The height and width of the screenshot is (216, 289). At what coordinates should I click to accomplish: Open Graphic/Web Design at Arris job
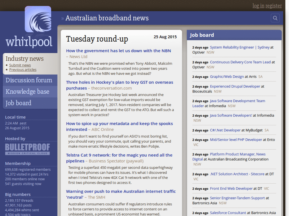point(227,76)
